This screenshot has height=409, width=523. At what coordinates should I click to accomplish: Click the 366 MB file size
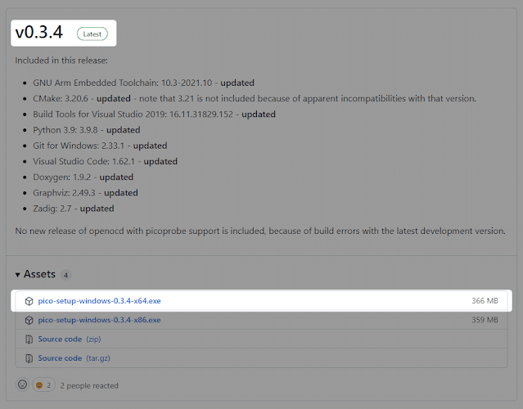pyautogui.click(x=485, y=301)
